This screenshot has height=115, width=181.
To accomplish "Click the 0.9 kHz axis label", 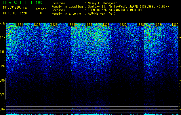I will coord(2,66).
